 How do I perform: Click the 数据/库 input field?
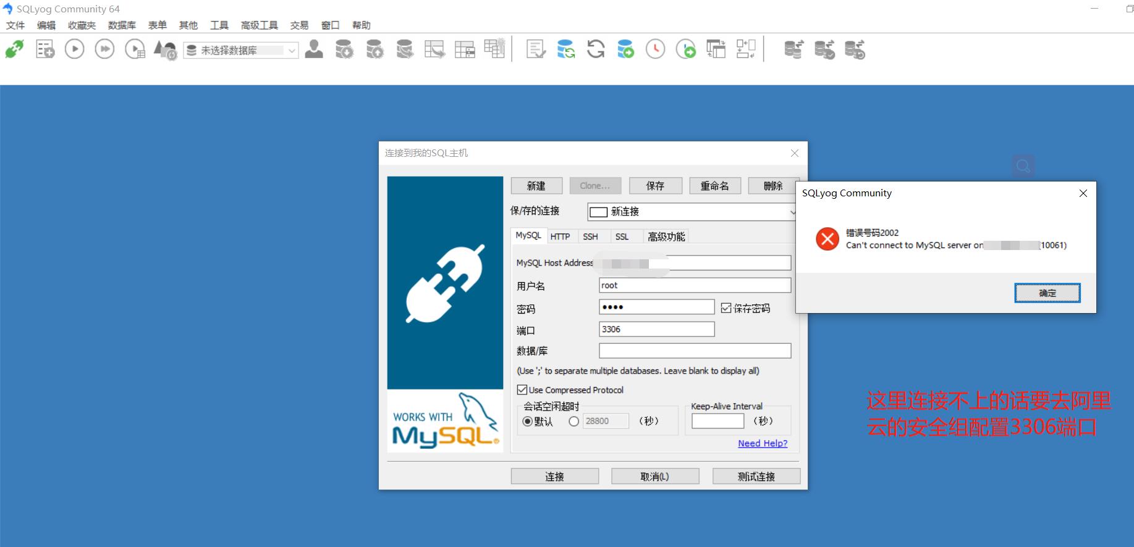point(695,351)
